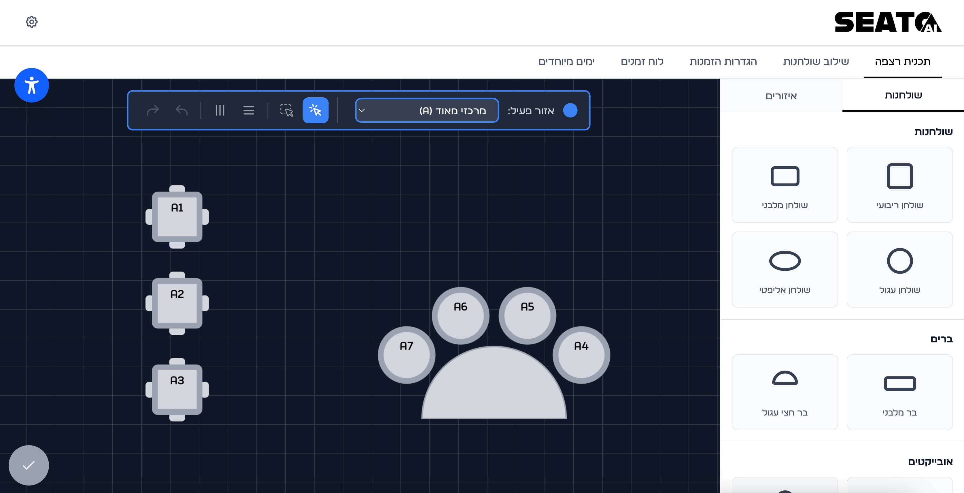964x493 pixels.
Task: Click the redo arrow in toolbar
Action: pyautogui.click(x=153, y=110)
